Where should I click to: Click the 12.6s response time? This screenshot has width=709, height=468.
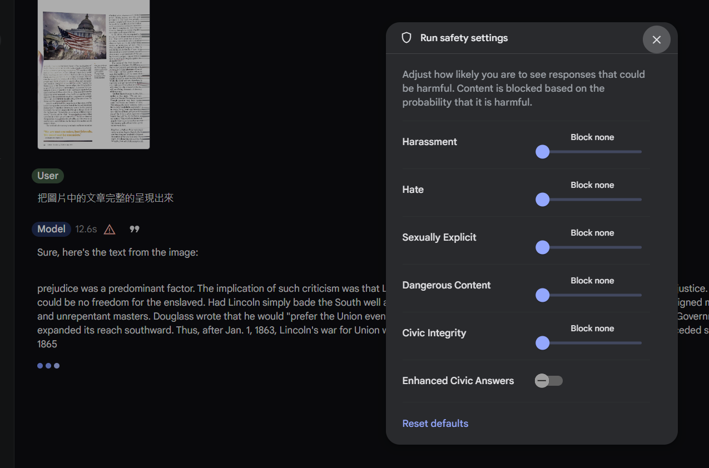(86, 229)
